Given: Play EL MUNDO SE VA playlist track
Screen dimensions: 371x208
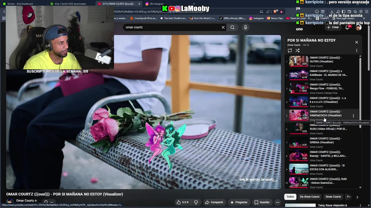Looking at the screenshot, I should click(322, 75).
